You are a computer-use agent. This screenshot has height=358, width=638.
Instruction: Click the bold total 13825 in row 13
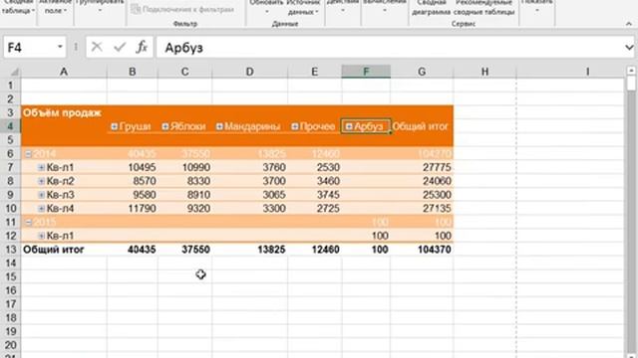tap(250, 250)
